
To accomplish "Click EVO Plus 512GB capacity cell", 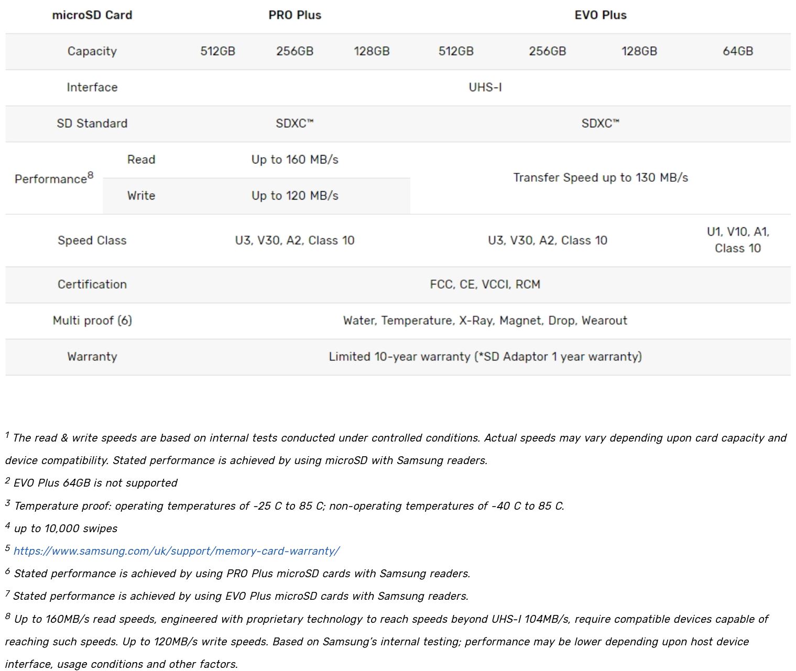I will (456, 51).
